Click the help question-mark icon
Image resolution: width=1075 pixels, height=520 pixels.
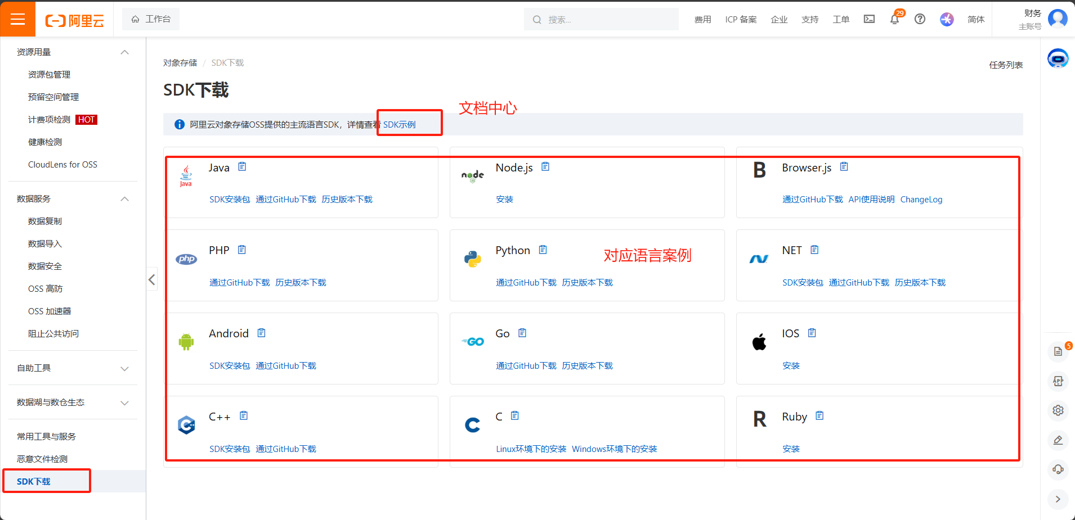coord(920,19)
